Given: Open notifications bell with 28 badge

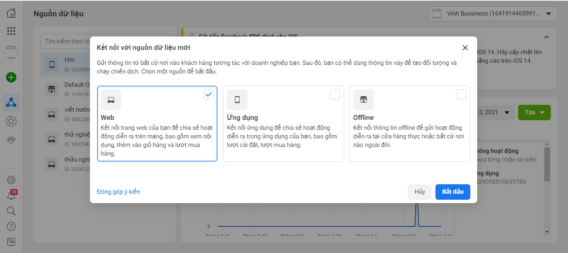Looking at the screenshot, I should pos(12,195).
